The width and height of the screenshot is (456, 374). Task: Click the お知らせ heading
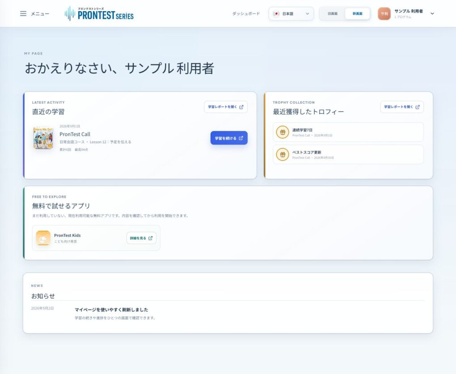(x=43, y=296)
